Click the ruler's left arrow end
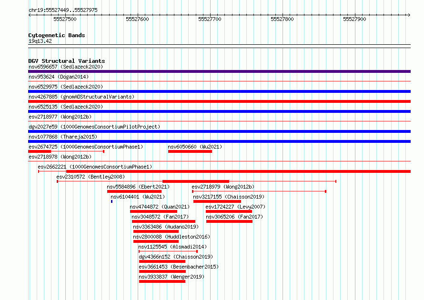The height and width of the screenshot is (300, 424). (x=30, y=15)
